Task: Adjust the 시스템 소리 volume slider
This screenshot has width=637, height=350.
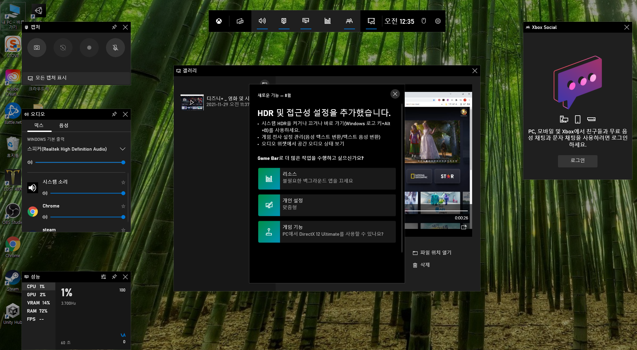Action: coord(88,193)
